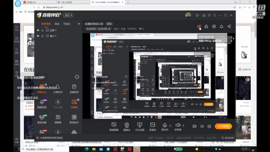Open 斗鱼直播伴侣使用教程 tutorial link

[51, 138]
